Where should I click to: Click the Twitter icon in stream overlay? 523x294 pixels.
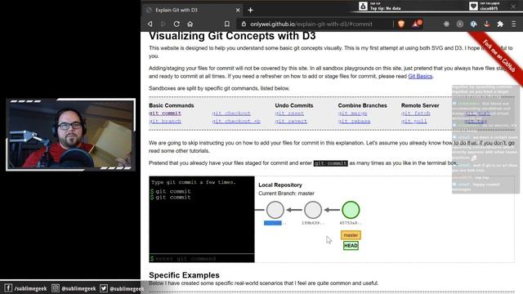[104, 288]
